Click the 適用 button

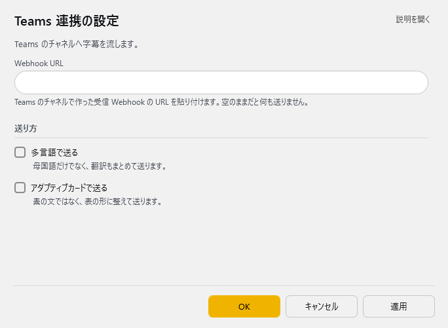pos(399,306)
